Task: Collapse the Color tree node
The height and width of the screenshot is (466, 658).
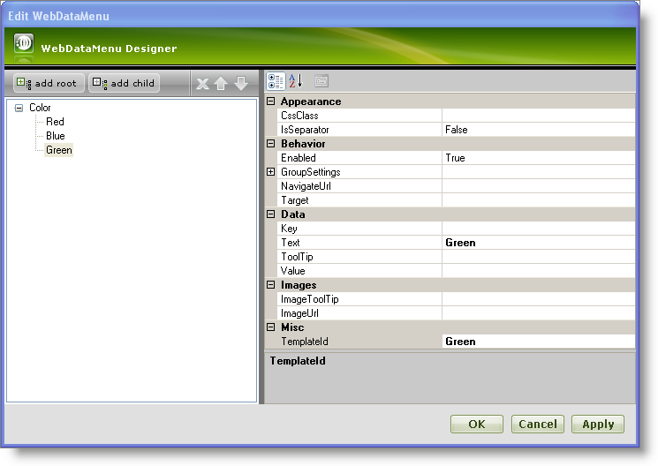Action: click(19, 108)
